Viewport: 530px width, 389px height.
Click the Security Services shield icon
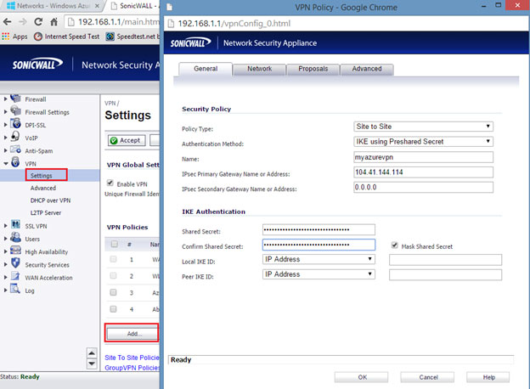[15, 263]
